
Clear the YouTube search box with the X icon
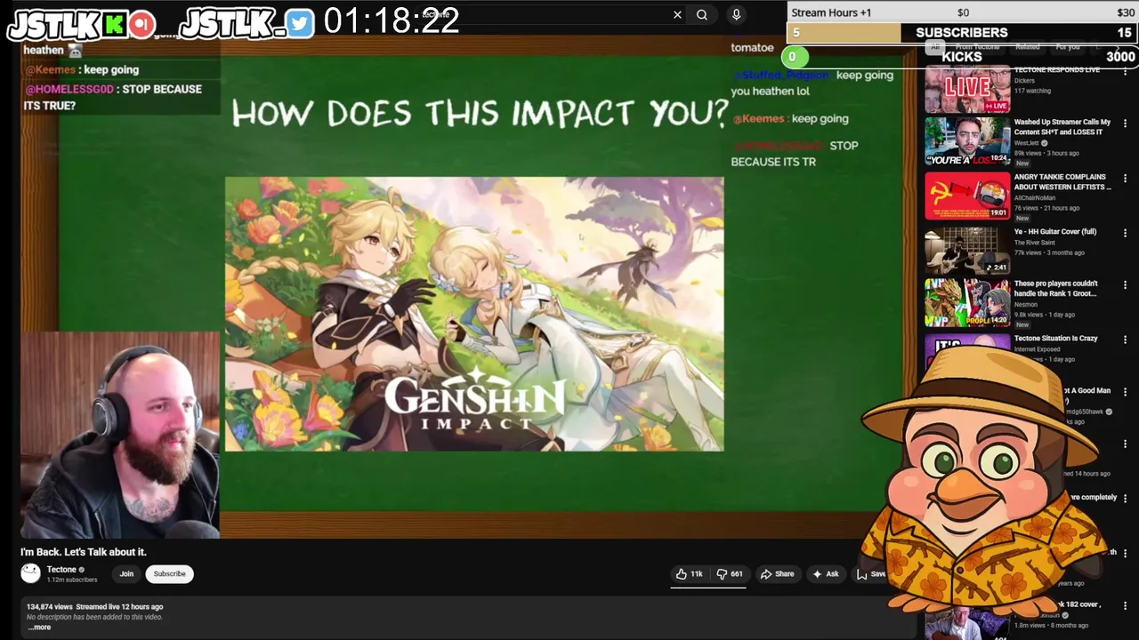pyautogui.click(x=677, y=14)
